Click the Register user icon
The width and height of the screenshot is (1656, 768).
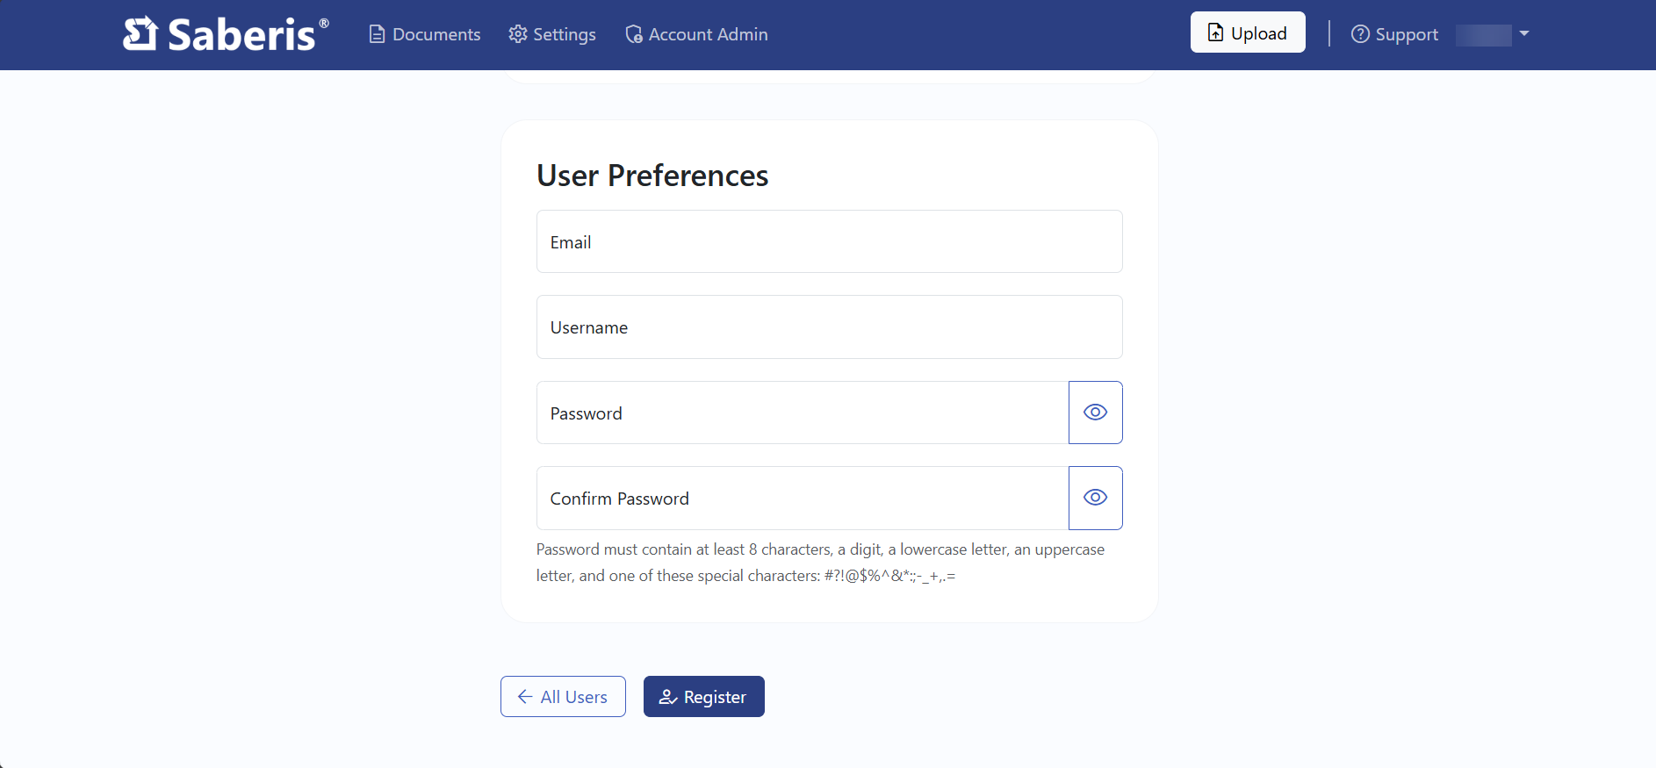point(668,697)
